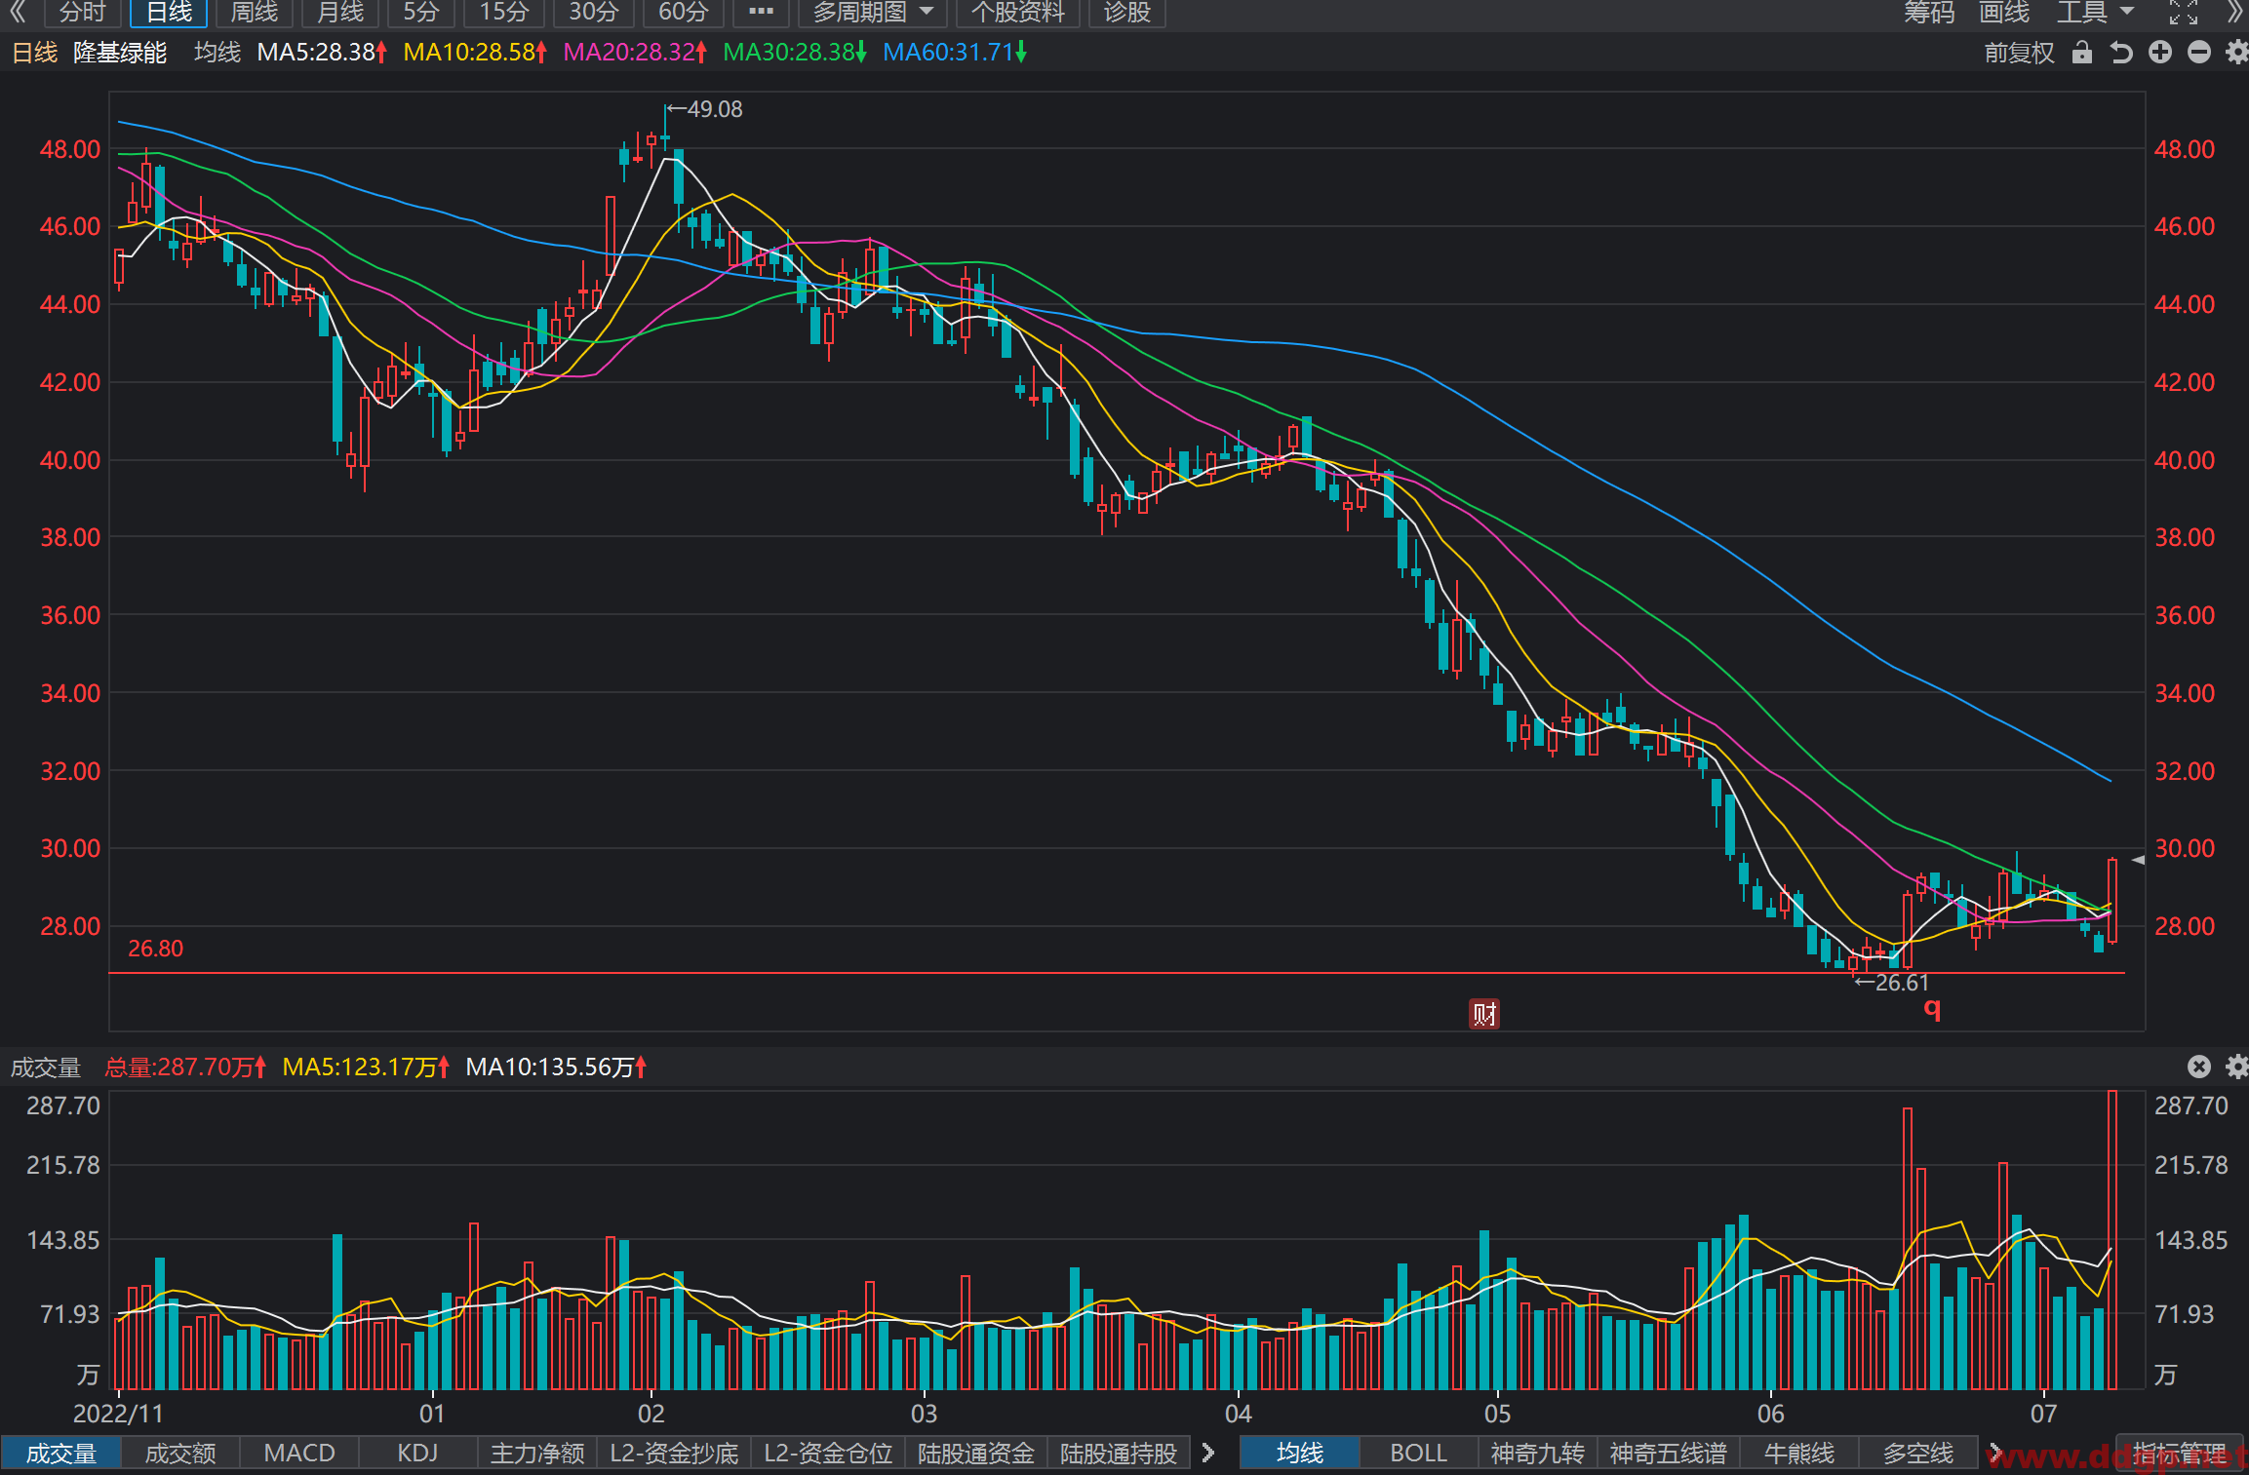Viewport: 2249px width, 1475px height.
Task: Expand the 工具 dropdown menu
Action: (2096, 12)
